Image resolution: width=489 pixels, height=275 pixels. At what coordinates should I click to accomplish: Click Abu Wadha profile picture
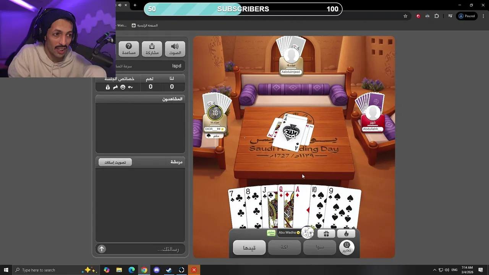pos(308,232)
